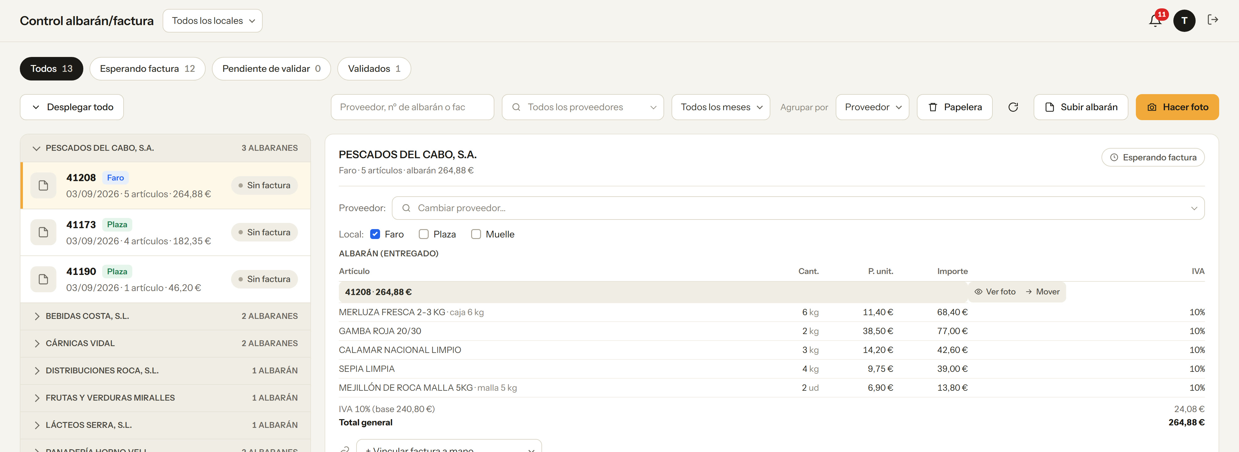Switch to Esperando factura tab

pyautogui.click(x=147, y=69)
